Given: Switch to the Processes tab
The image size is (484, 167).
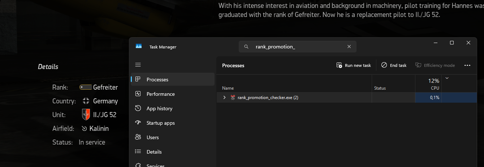Looking at the screenshot, I should point(157,80).
